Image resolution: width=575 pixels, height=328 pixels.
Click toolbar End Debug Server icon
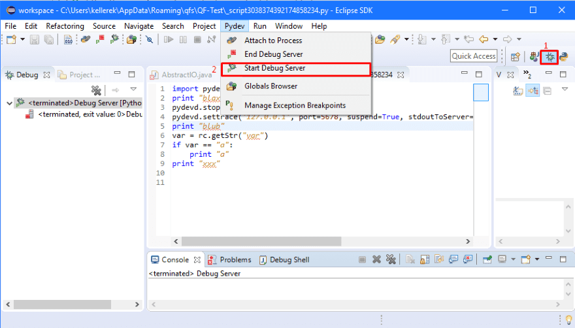click(x=100, y=39)
